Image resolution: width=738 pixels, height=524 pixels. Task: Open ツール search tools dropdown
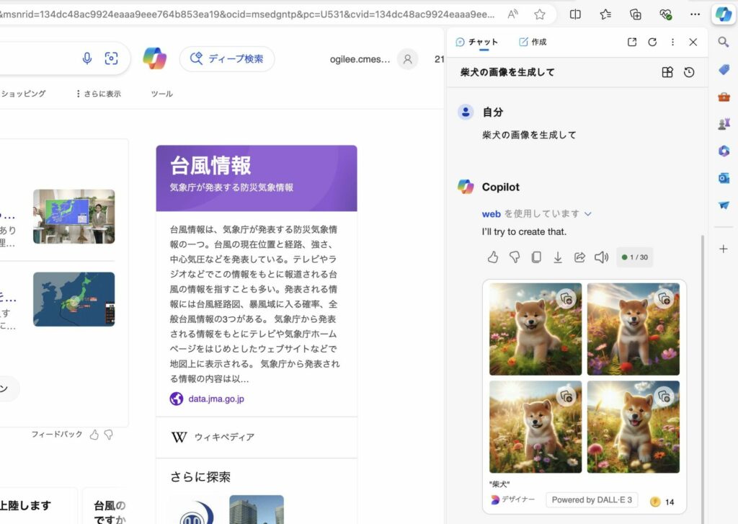coord(161,94)
